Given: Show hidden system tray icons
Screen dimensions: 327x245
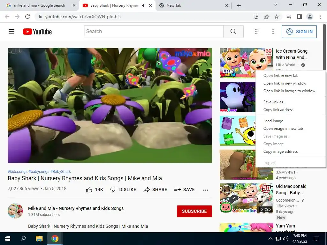Looking at the screenshot, I should click(x=270, y=239).
